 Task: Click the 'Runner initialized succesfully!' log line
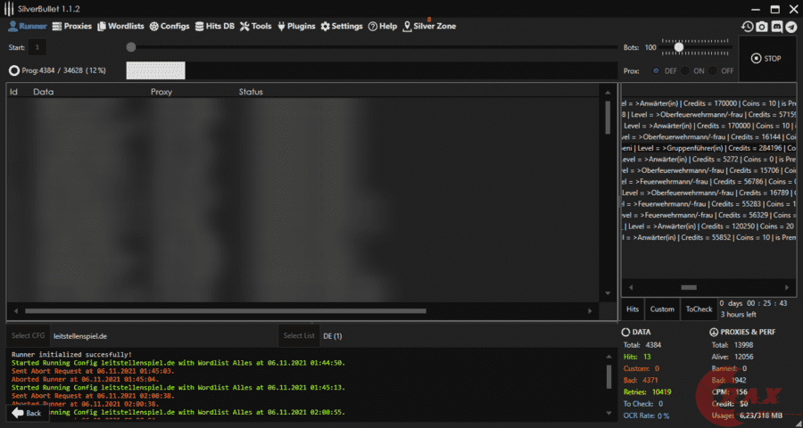click(x=71, y=354)
